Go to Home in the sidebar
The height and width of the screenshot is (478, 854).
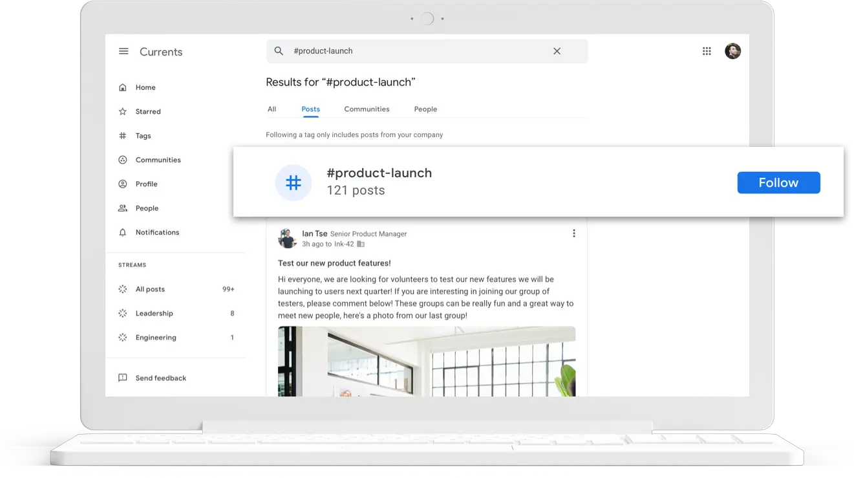tap(145, 87)
